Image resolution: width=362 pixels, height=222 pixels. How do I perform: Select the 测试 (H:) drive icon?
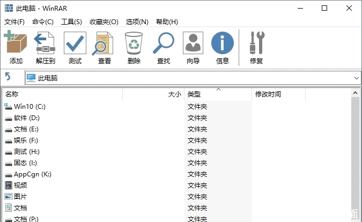9,152
